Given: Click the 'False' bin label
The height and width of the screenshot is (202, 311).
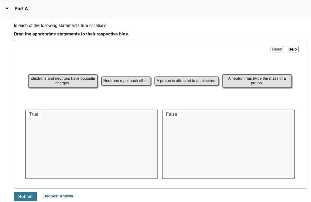Looking at the screenshot, I should (171, 114).
